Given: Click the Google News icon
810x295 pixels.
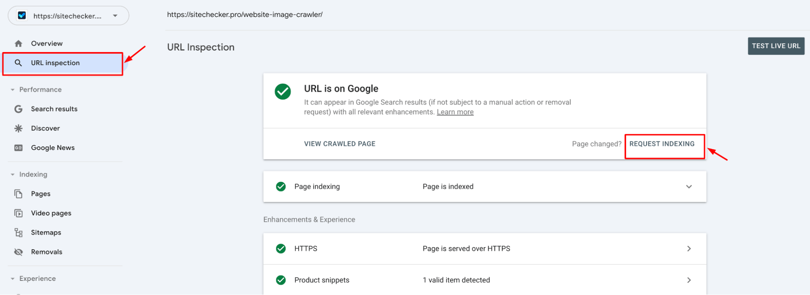Looking at the screenshot, I should [x=18, y=147].
